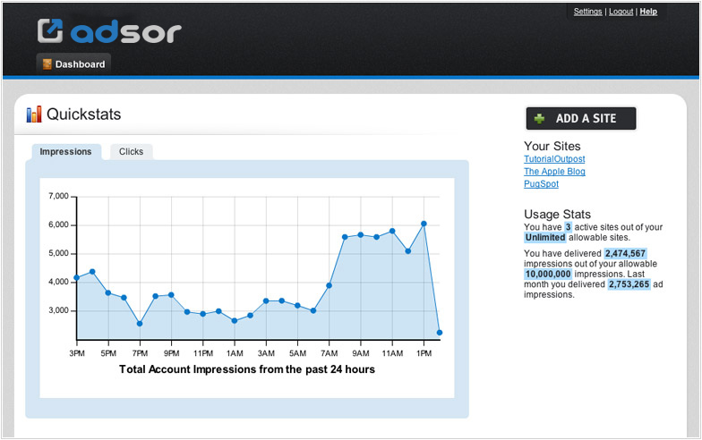Click the 5AM x-axis label
The height and width of the screenshot is (440, 702).
tap(297, 353)
